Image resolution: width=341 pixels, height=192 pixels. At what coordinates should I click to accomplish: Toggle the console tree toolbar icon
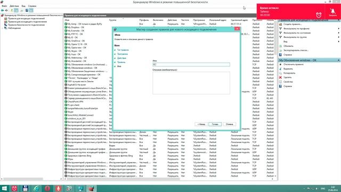point(17,11)
